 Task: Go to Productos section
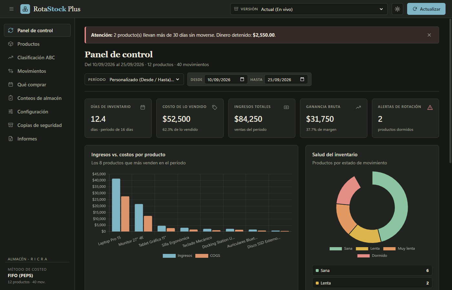[x=37, y=44]
